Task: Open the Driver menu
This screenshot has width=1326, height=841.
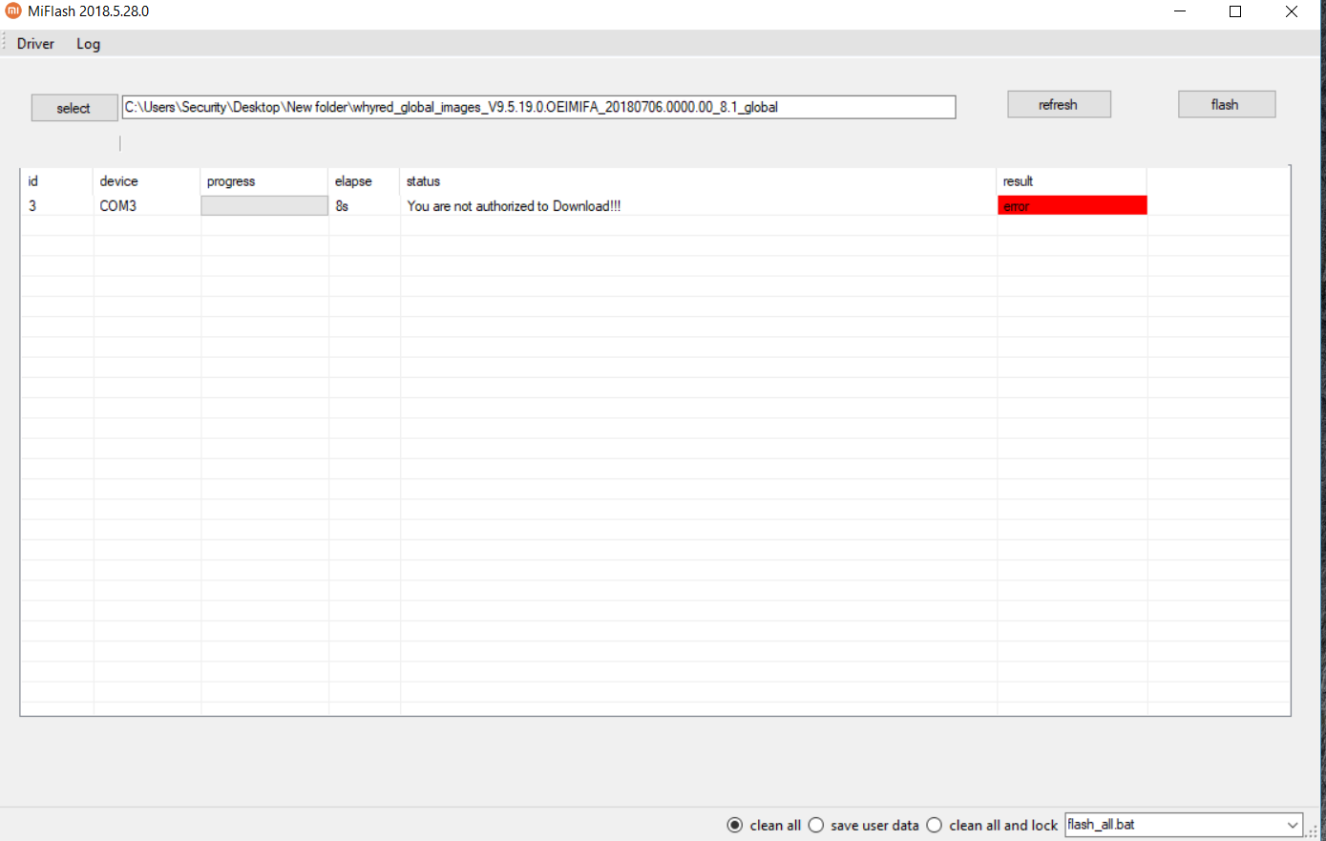Action: [35, 44]
